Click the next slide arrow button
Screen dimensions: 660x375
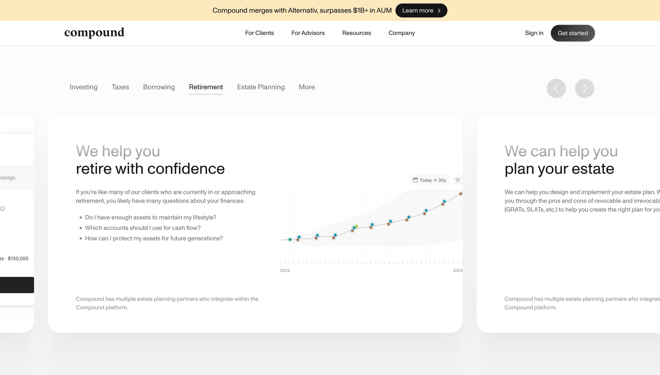[584, 88]
